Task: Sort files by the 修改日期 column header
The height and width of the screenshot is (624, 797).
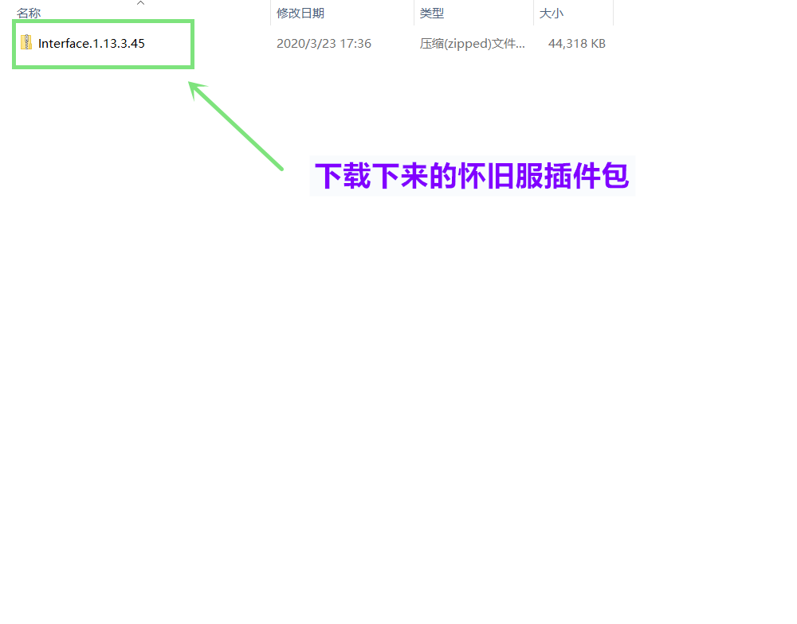Action: 300,14
